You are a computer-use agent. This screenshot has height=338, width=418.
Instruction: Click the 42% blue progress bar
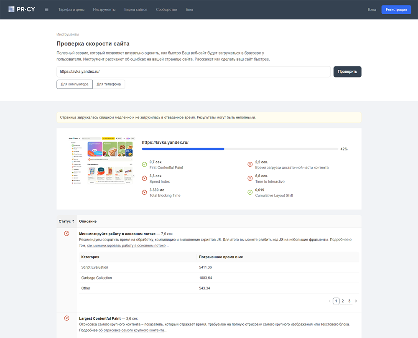[183, 149]
